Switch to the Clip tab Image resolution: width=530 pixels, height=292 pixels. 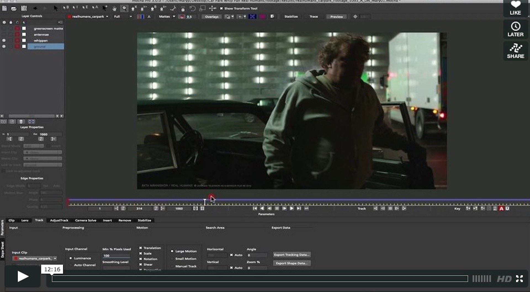point(12,220)
